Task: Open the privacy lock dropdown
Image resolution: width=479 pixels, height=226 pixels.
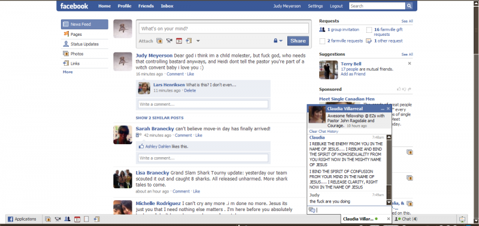Action: pos(278,41)
